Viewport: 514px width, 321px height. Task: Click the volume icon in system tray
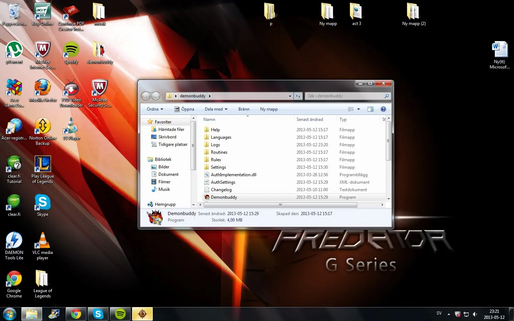tap(475, 314)
